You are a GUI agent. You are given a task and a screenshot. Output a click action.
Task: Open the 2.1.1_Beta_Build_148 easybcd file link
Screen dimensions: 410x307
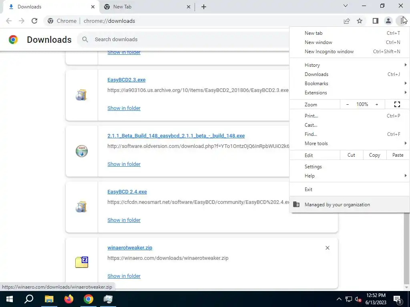(x=176, y=136)
